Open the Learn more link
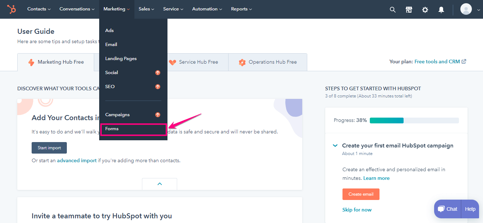Image resolution: width=483 pixels, height=223 pixels. 376,178
